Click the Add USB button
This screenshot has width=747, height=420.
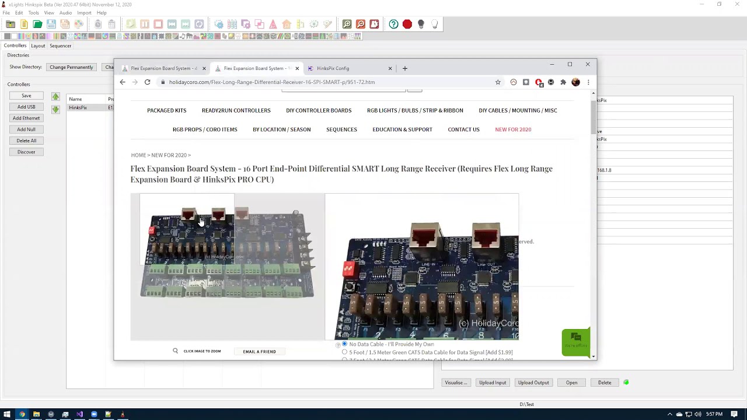[26, 107]
